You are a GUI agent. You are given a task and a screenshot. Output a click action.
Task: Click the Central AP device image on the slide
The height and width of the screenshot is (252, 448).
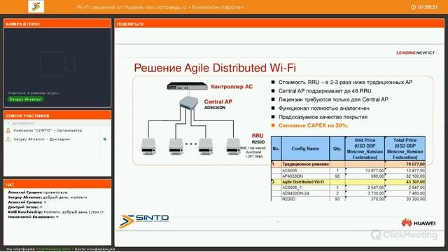click(x=188, y=103)
